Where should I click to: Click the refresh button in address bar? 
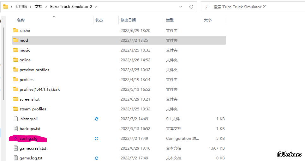click(x=191, y=7)
